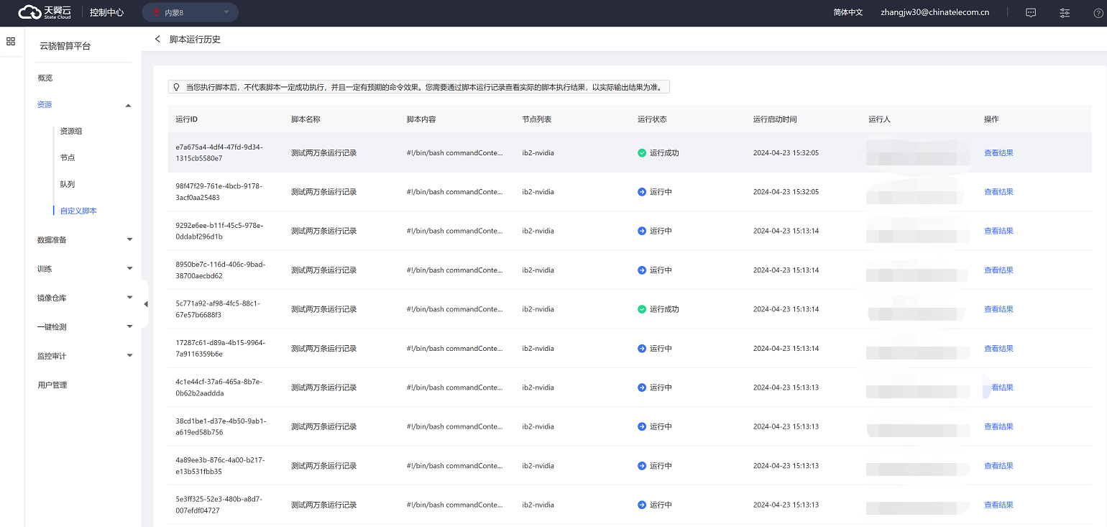
Task: Click 查看结果 for run e7a675a4
Action: point(998,153)
